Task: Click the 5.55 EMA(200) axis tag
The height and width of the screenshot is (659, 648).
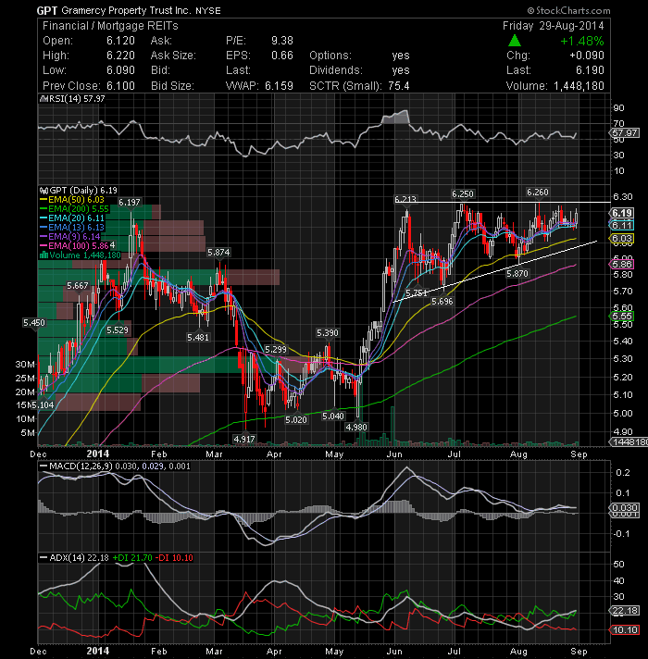Action: (x=621, y=316)
